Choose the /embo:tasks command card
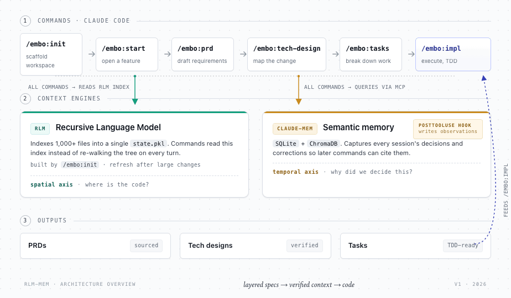Screen dimensions: 511x298 point(371,54)
